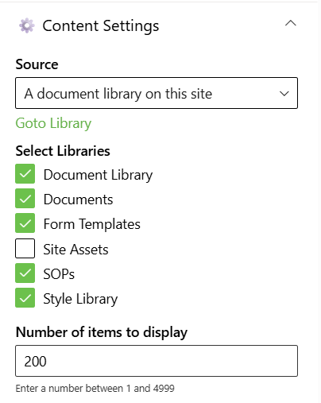Collapse the Content Settings section chevron

tap(291, 23)
